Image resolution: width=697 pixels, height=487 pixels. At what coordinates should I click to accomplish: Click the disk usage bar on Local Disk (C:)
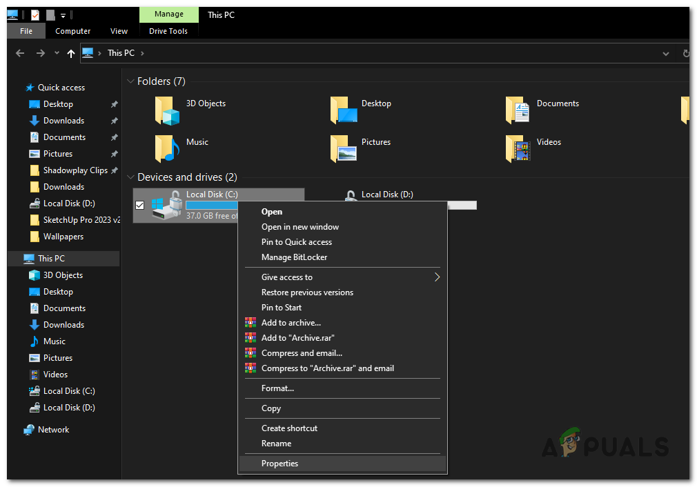click(x=207, y=205)
